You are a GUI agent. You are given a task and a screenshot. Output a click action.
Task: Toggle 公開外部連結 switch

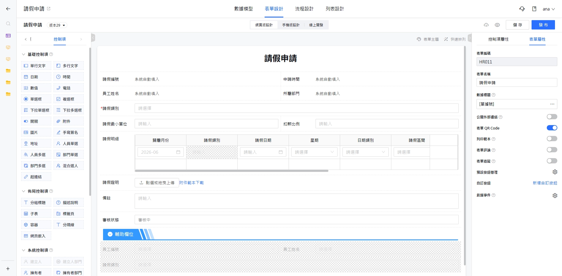tap(552, 117)
